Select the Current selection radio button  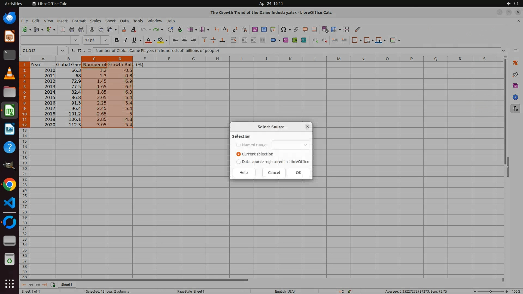(239, 154)
